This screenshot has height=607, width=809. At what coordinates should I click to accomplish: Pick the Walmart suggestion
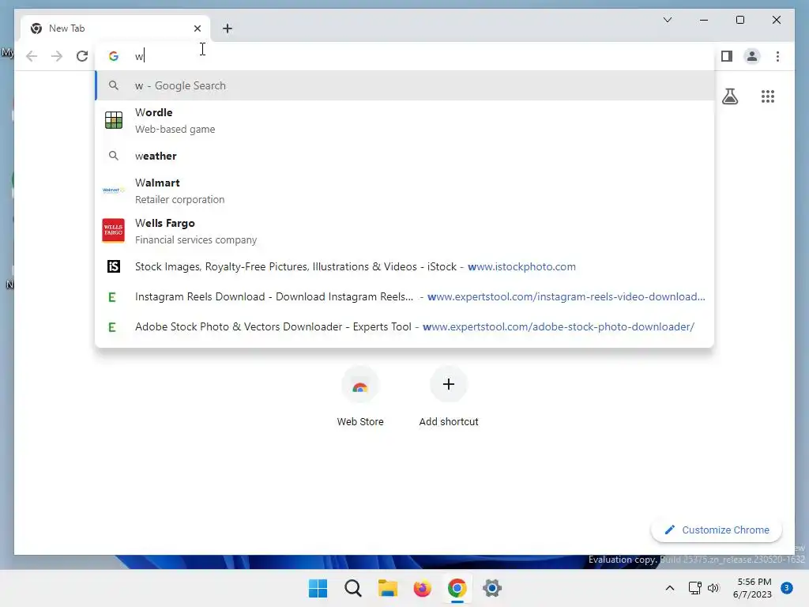coord(405,190)
